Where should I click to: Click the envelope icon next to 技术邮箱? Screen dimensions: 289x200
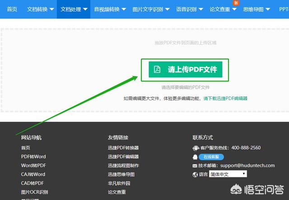[195, 166]
